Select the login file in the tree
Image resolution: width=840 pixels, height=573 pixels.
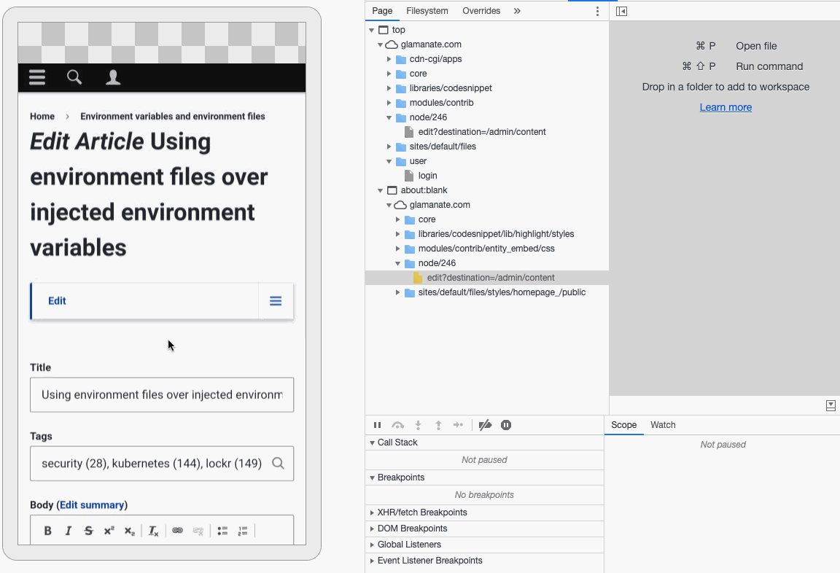click(427, 176)
